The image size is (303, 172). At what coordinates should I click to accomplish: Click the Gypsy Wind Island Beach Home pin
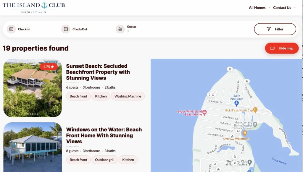(x=204, y=112)
